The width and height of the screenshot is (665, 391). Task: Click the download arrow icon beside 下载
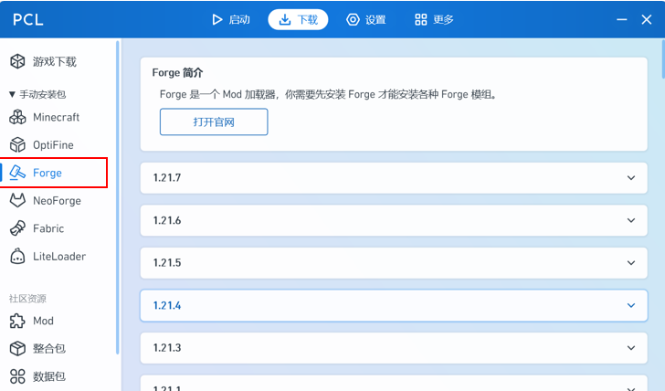tap(285, 19)
